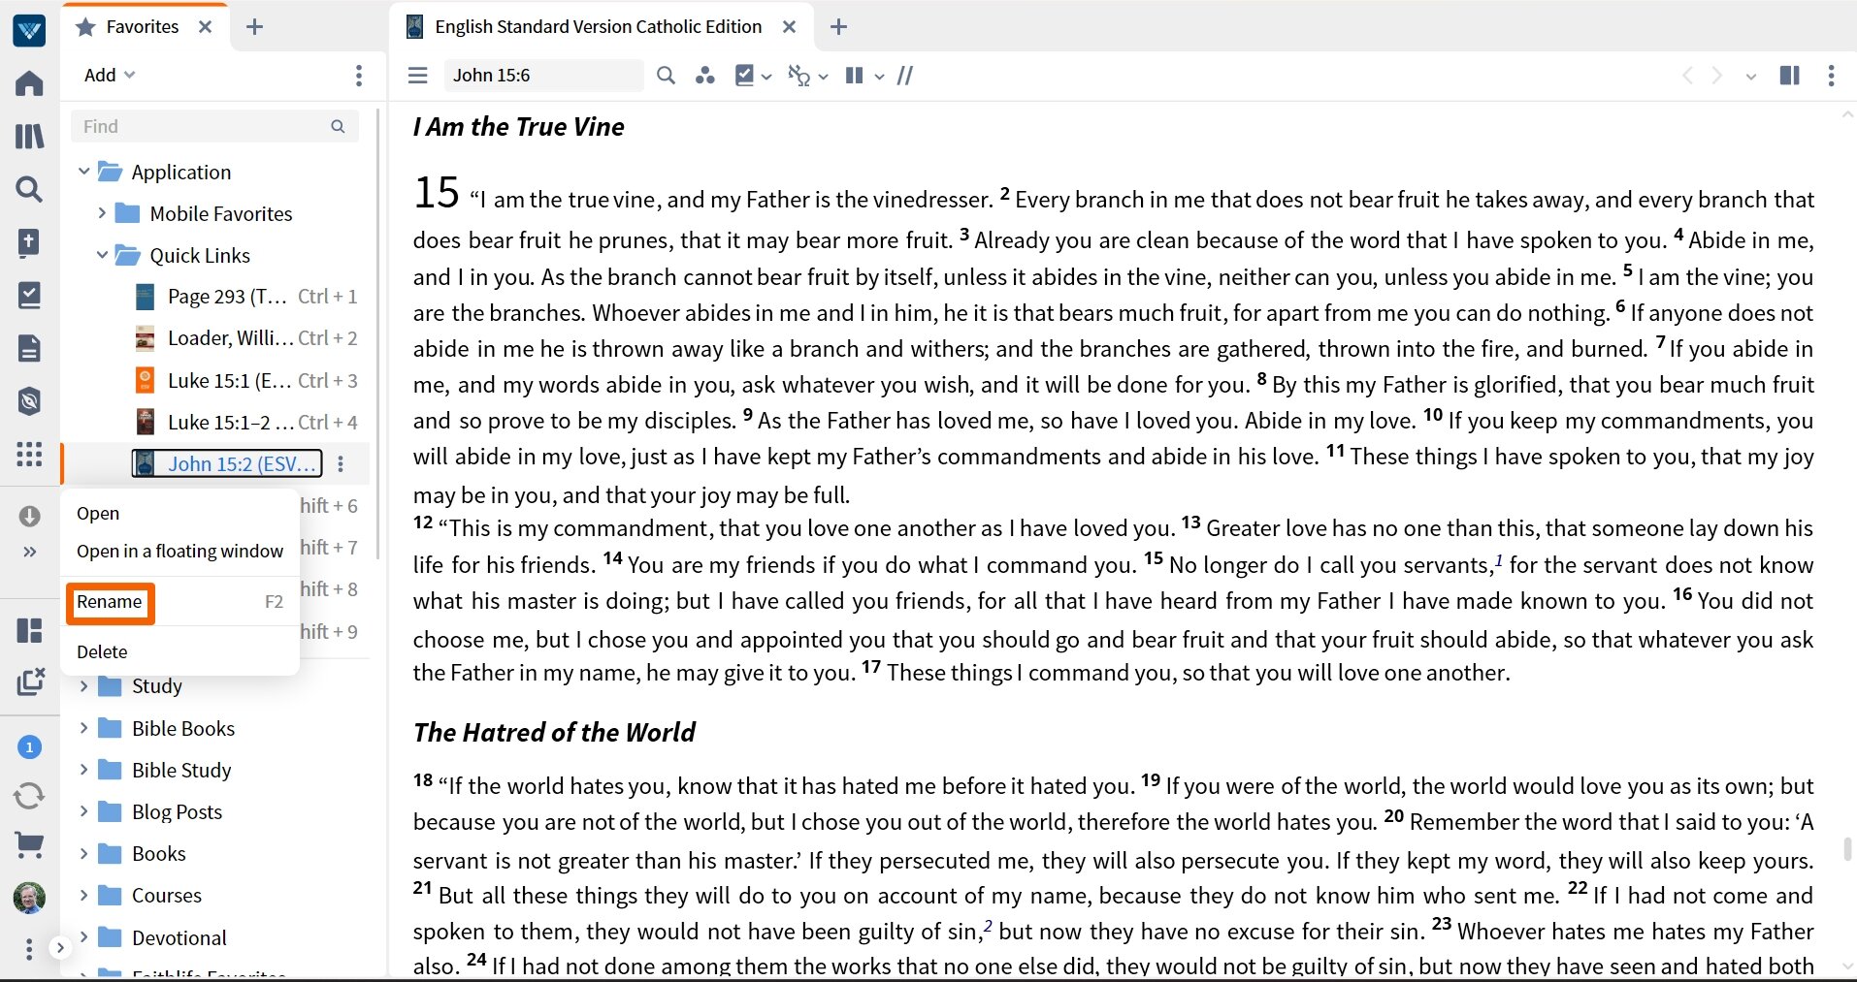This screenshot has height=982, width=1857.
Task: Open the Layouts icon in the sidebar
Action: point(29,631)
